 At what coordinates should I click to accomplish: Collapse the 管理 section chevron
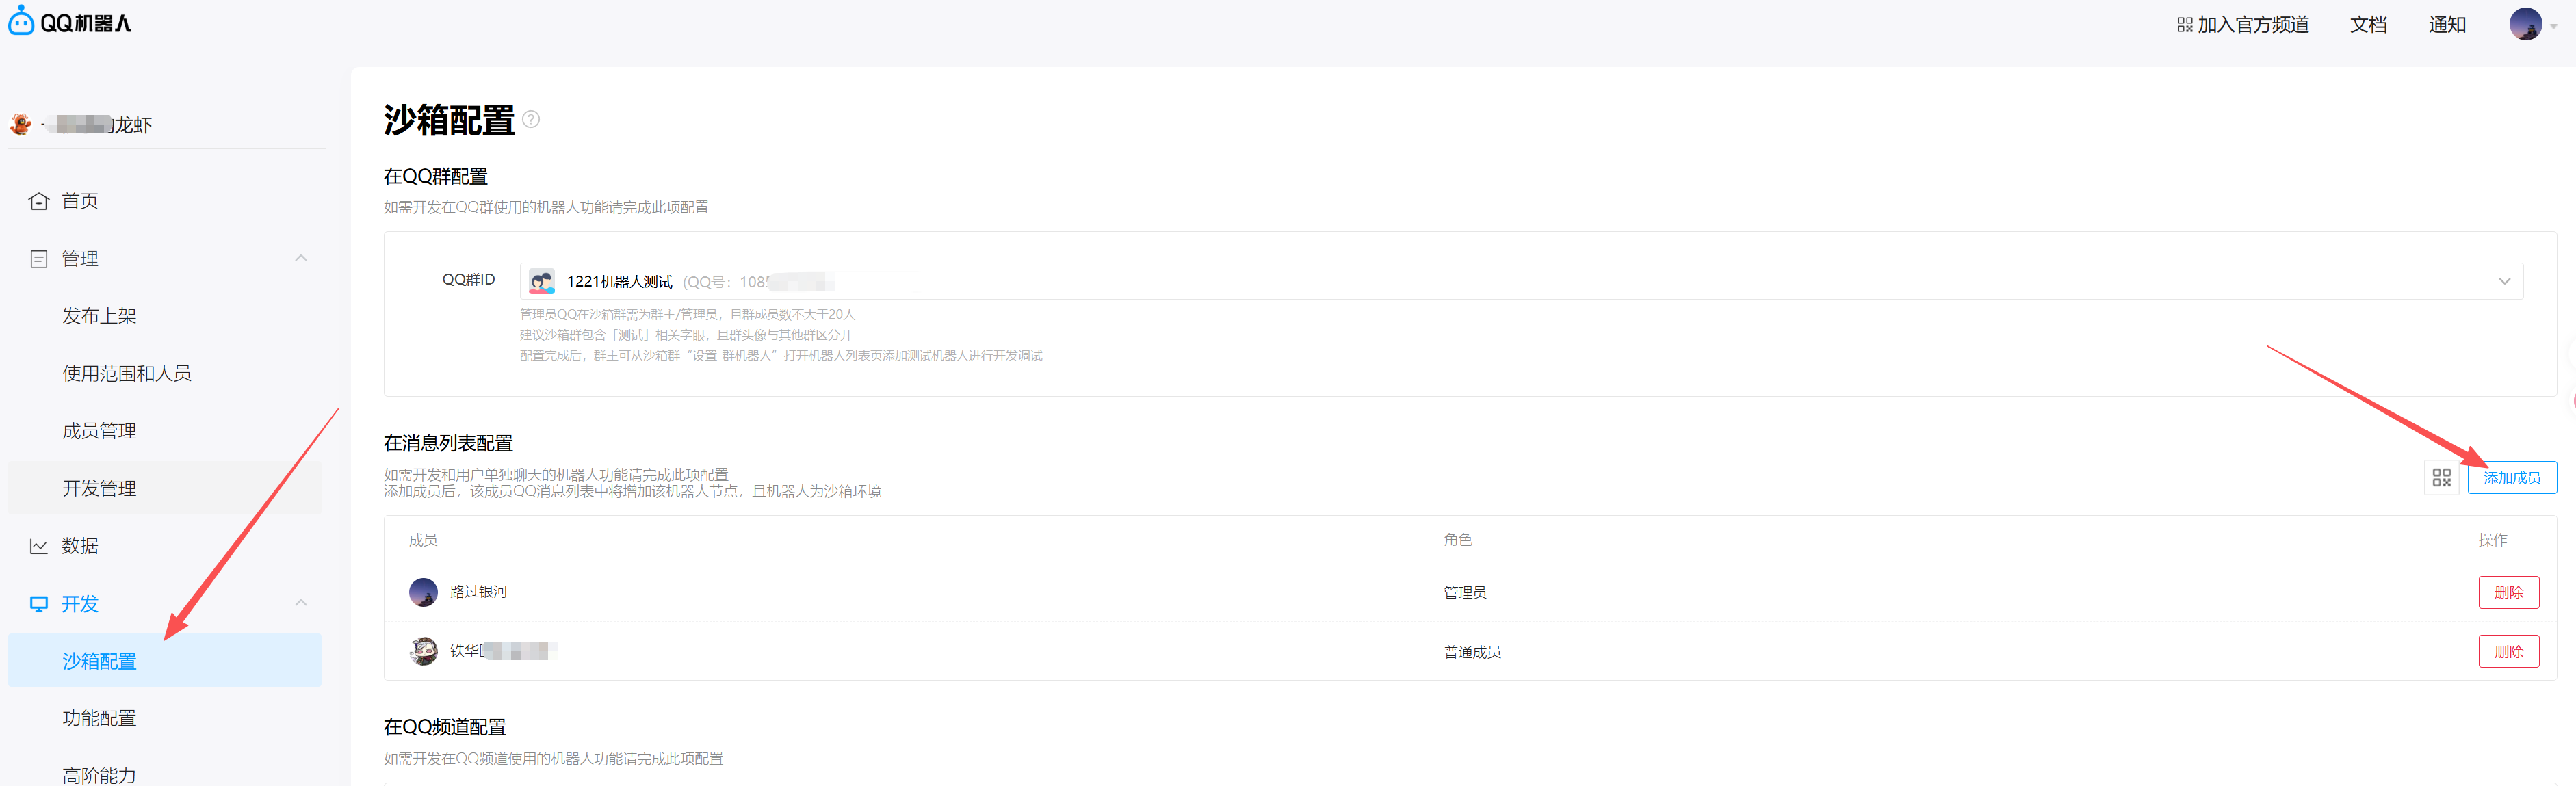tap(301, 258)
